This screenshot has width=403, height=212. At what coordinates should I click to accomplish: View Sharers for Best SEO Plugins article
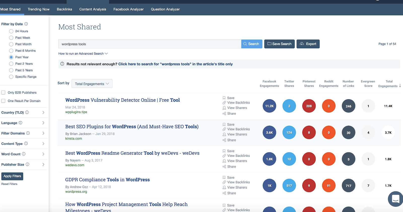click(x=235, y=134)
